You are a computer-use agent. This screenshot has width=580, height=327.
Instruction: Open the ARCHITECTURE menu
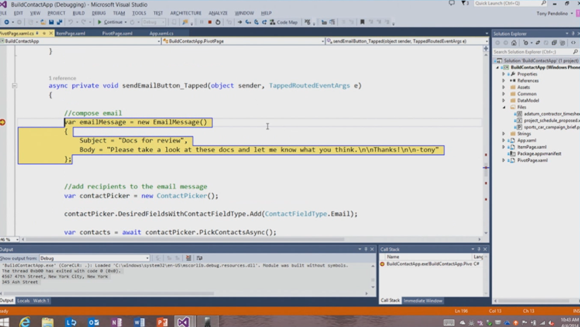pos(186,13)
